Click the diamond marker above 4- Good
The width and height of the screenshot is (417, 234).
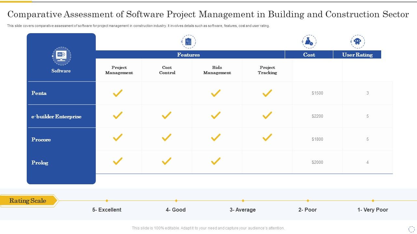pyautogui.click(x=176, y=201)
